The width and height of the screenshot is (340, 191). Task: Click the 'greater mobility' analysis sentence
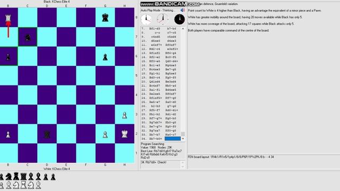pyautogui.click(x=245, y=17)
